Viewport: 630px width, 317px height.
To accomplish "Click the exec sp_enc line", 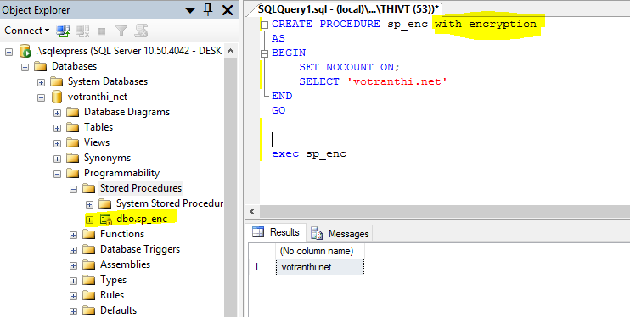I will coord(309,153).
